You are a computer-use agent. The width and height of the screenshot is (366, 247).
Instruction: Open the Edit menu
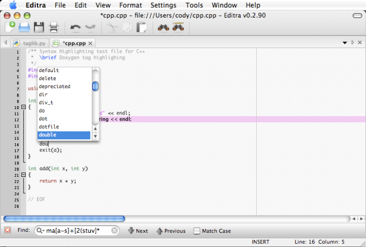tap(81, 5)
